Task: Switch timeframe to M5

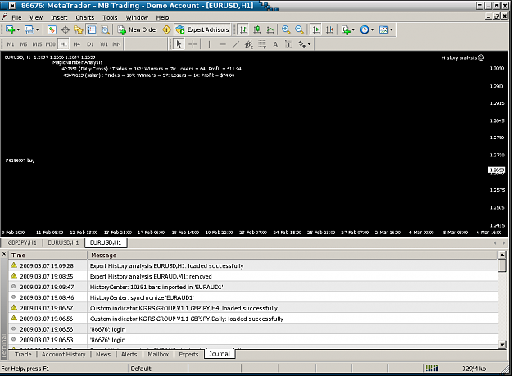Action: click(24, 44)
